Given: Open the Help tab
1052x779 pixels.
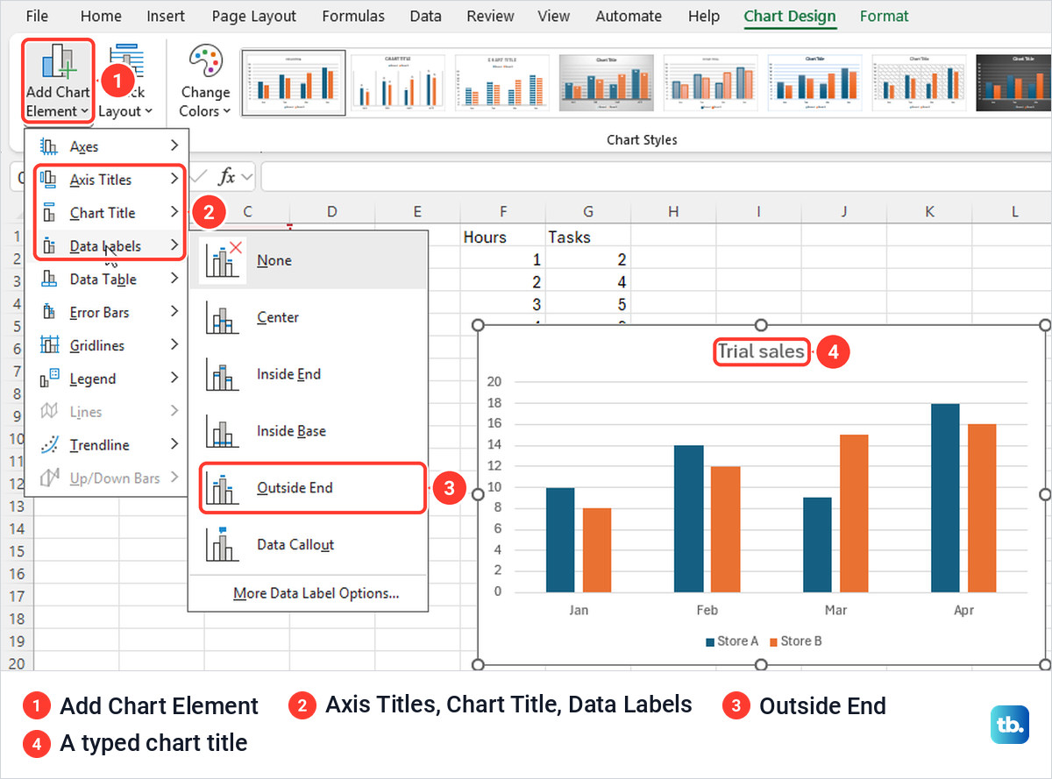Looking at the screenshot, I should point(704,16).
